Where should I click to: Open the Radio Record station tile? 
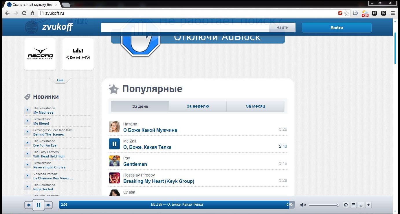point(40,54)
